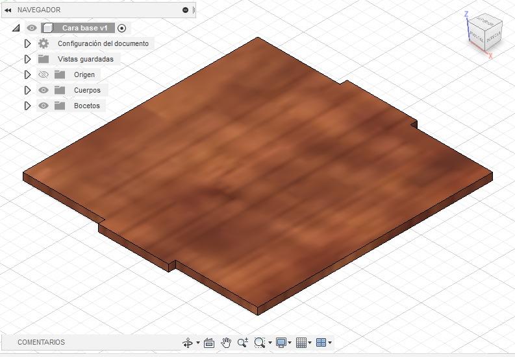Select the Vistas guardadas label

point(85,59)
